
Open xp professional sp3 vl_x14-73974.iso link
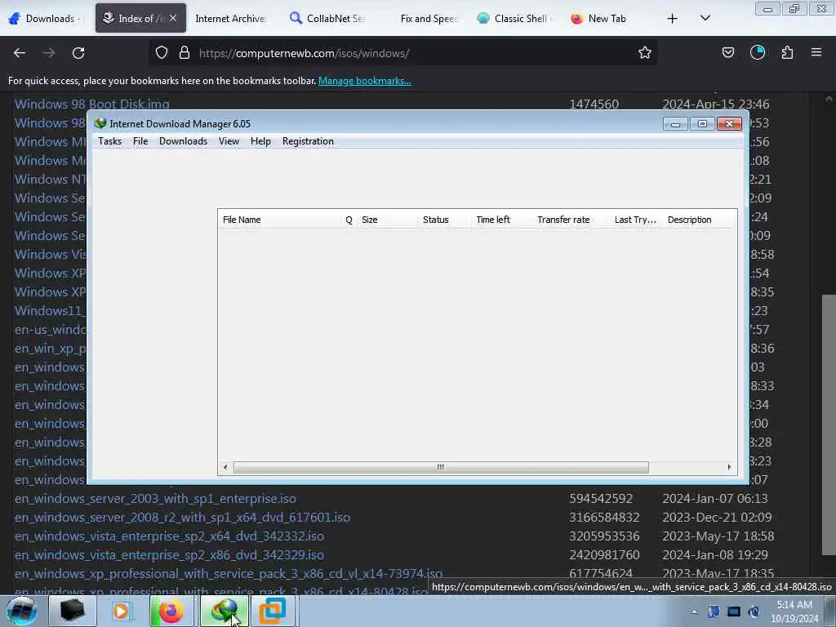click(229, 574)
